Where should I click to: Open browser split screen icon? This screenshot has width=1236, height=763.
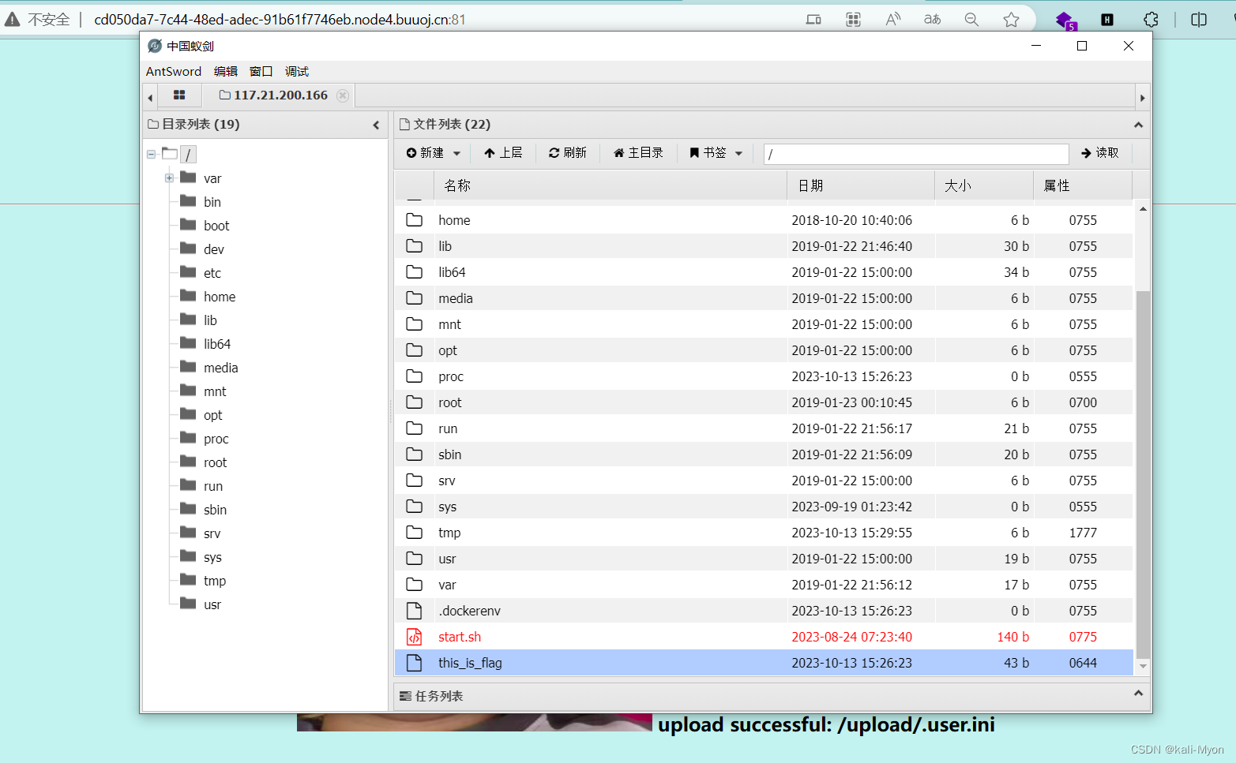point(1200,19)
